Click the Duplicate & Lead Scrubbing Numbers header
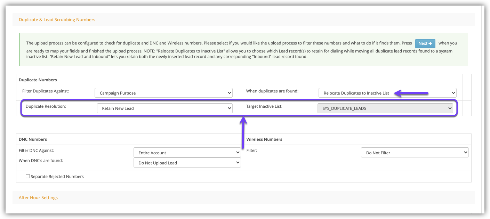The height and width of the screenshot is (219, 490). [x=57, y=20]
